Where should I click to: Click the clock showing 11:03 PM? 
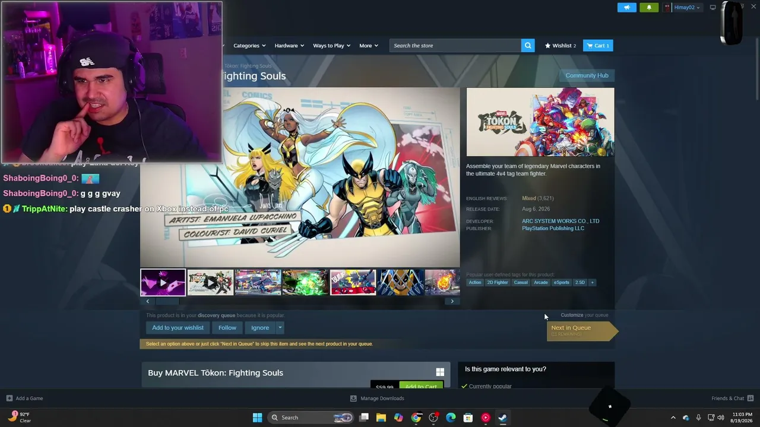coord(742,418)
